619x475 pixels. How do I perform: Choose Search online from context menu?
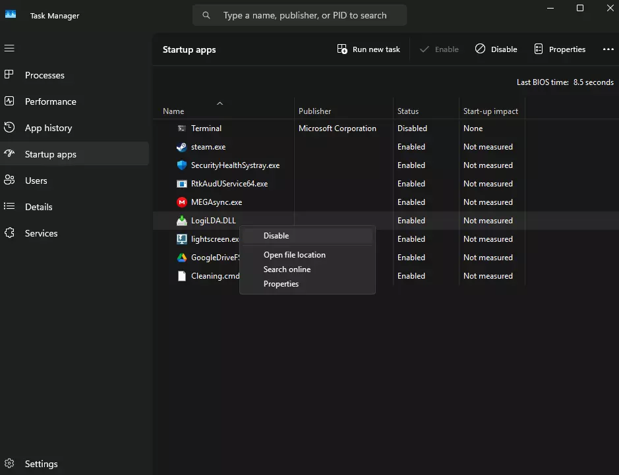tap(287, 269)
